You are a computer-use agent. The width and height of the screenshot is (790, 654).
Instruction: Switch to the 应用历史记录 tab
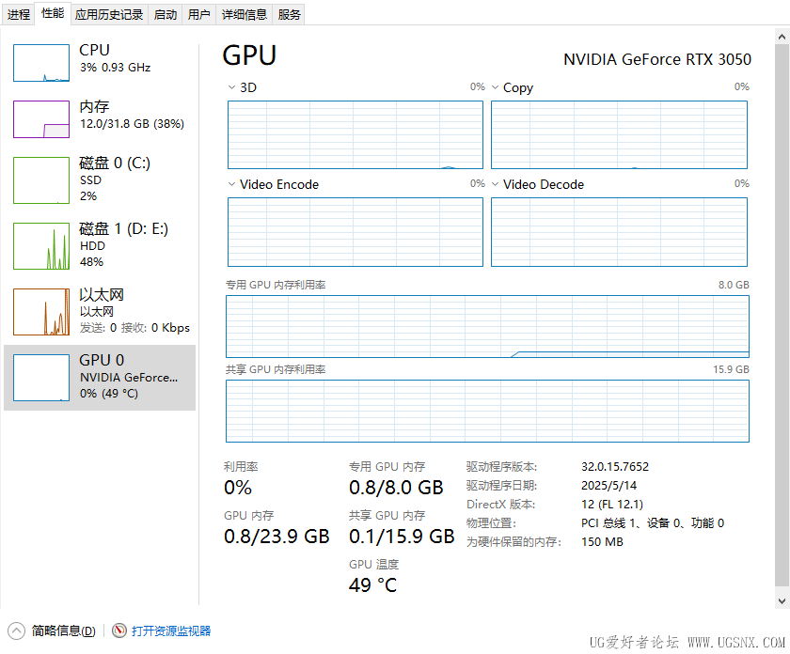tap(109, 14)
